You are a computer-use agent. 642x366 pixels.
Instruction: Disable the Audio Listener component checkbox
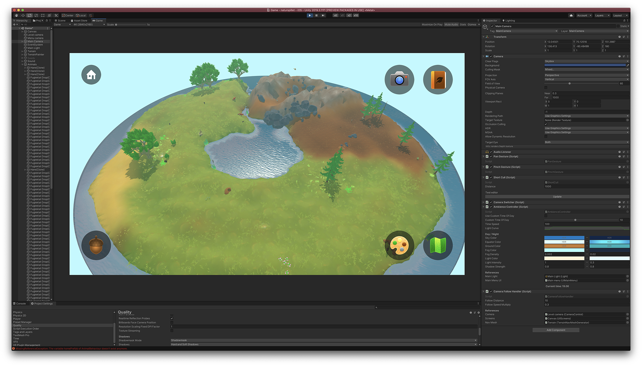tap(491, 152)
